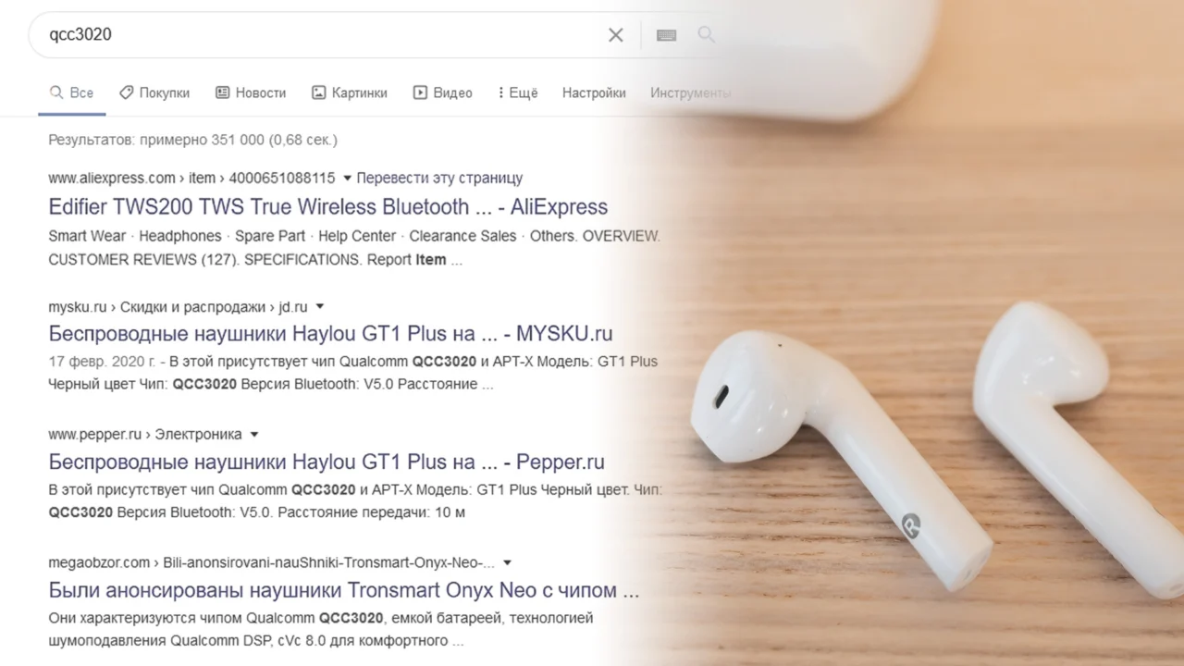Select the Все results tab
This screenshot has width=1184, height=666.
[x=71, y=92]
